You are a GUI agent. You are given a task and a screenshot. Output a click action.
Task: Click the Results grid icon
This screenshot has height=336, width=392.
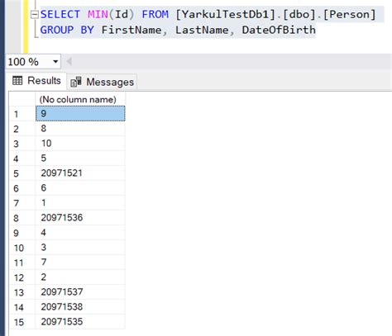tap(17, 81)
